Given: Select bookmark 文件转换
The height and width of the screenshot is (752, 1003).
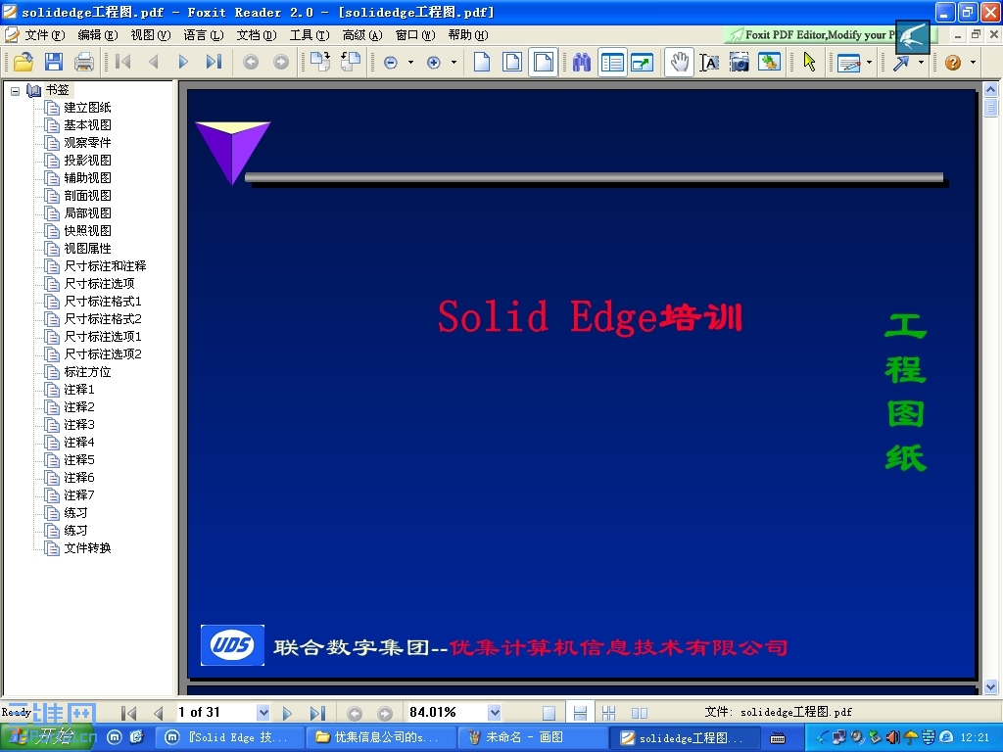Looking at the screenshot, I should coord(87,548).
